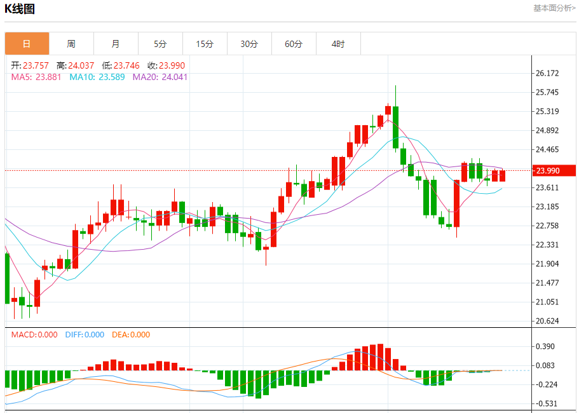The image size is (579, 413).
Task: Open the 30分 interval tab
Action: (x=249, y=44)
